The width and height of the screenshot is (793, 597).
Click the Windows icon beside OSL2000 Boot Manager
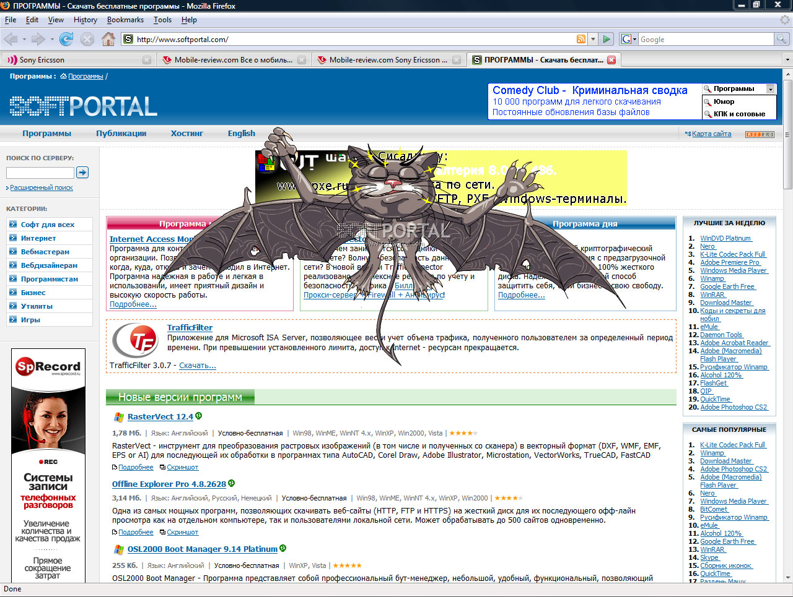119,549
